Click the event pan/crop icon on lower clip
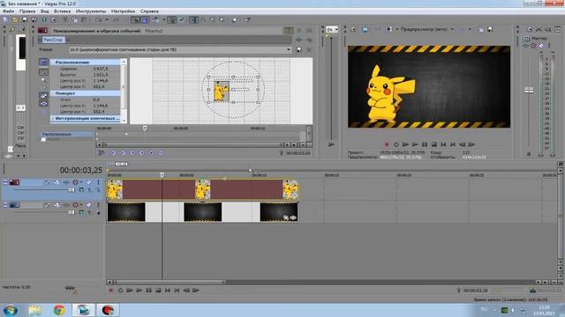The width and height of the screenshot is (565, 317). click(x=286, y=217)
